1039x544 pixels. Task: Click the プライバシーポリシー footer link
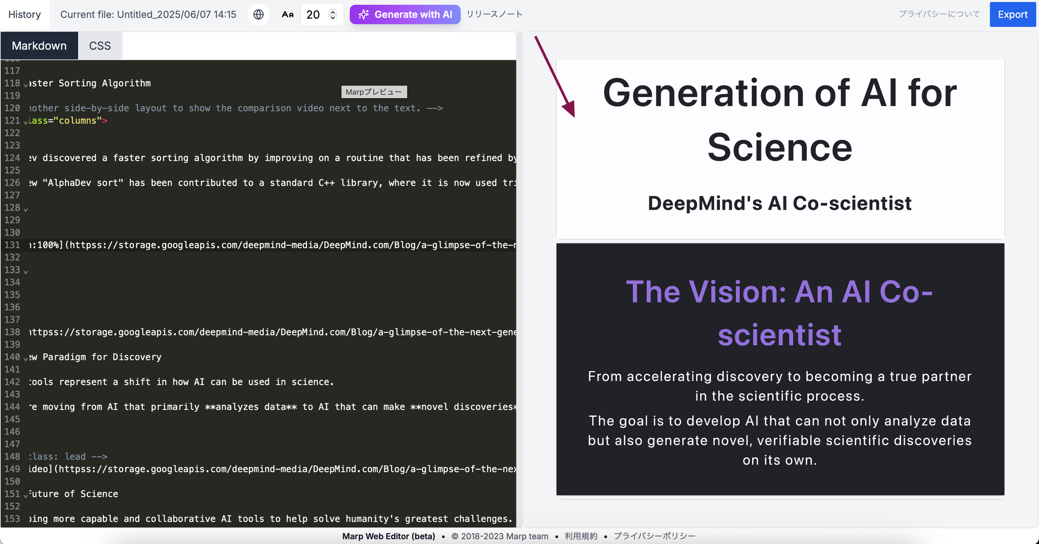[x=654, y=536]
